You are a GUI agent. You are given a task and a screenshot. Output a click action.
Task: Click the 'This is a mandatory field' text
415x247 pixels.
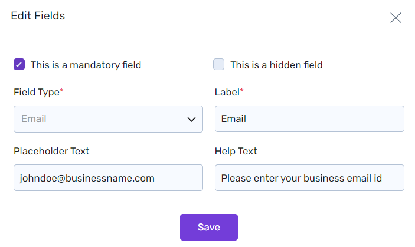(86, 65)
